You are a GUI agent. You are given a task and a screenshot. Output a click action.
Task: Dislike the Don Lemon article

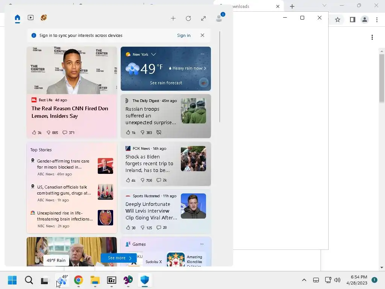tap(52, 132)
